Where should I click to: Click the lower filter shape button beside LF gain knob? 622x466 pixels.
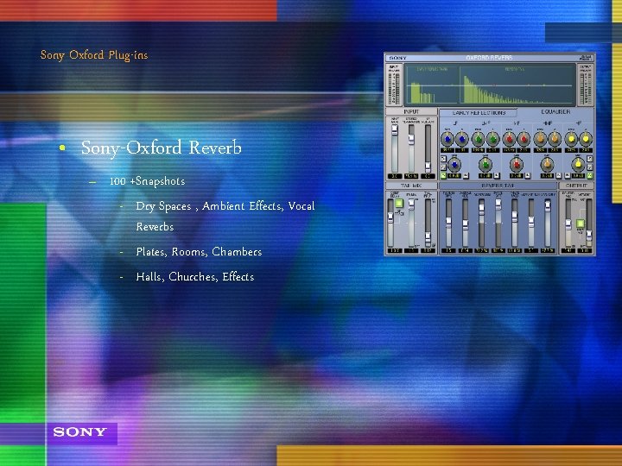coord(443,167)
